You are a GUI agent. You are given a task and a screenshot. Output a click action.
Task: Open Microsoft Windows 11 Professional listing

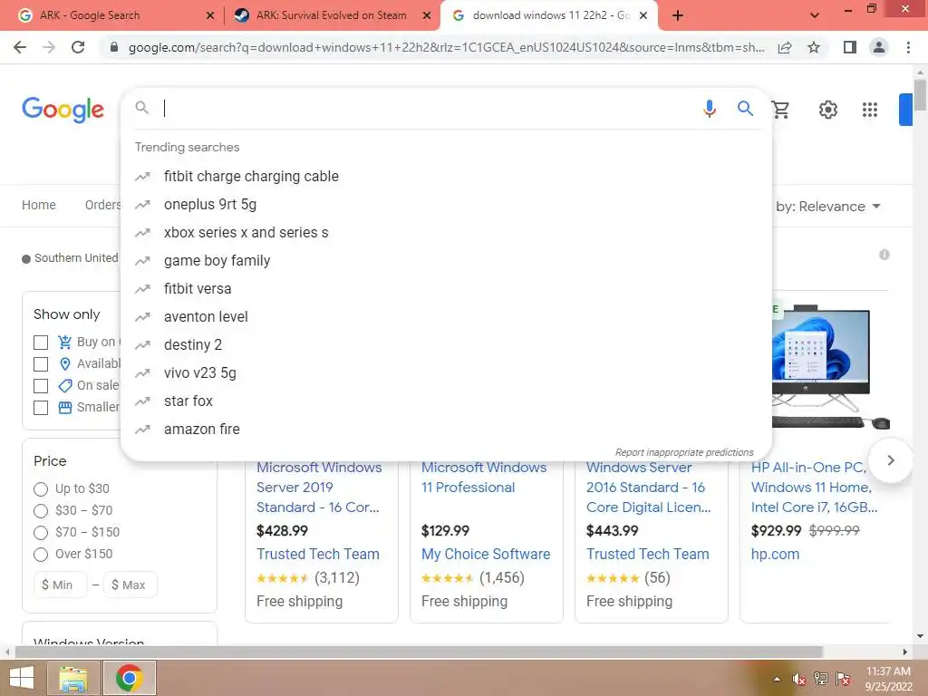484,477
